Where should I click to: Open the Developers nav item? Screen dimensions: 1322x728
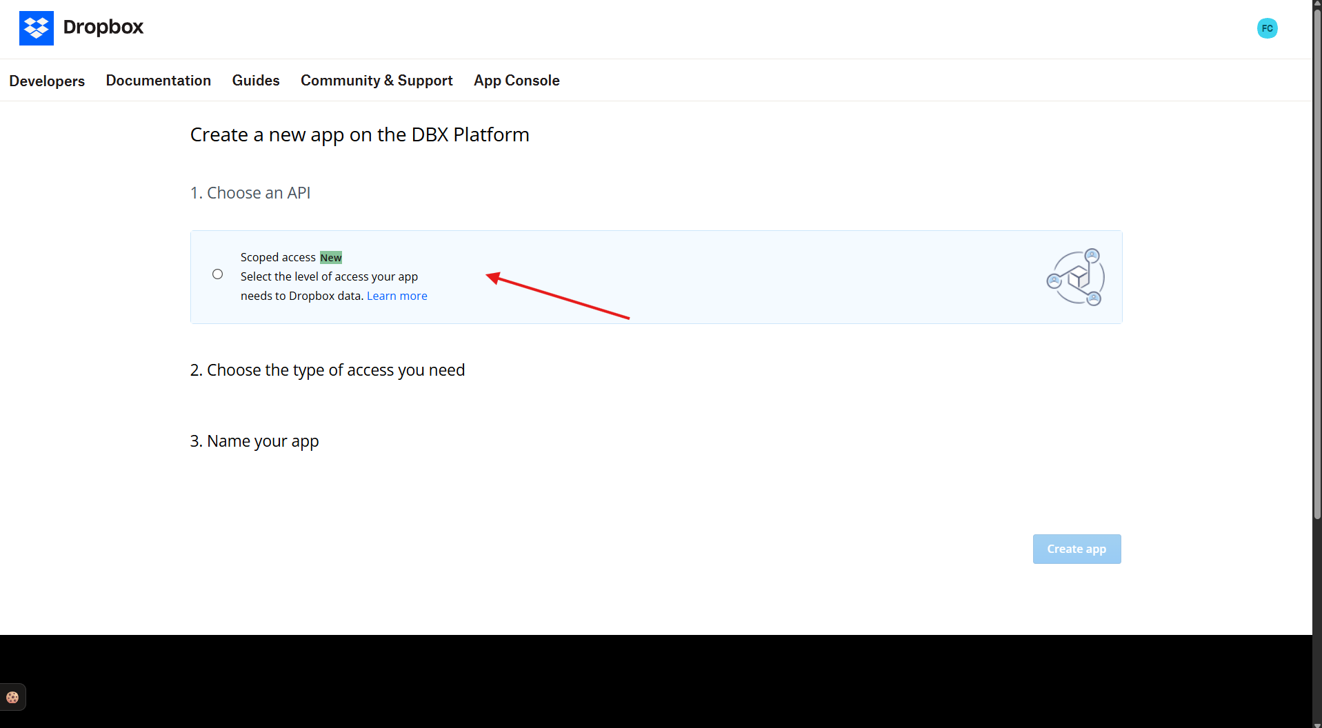[47, 81]
